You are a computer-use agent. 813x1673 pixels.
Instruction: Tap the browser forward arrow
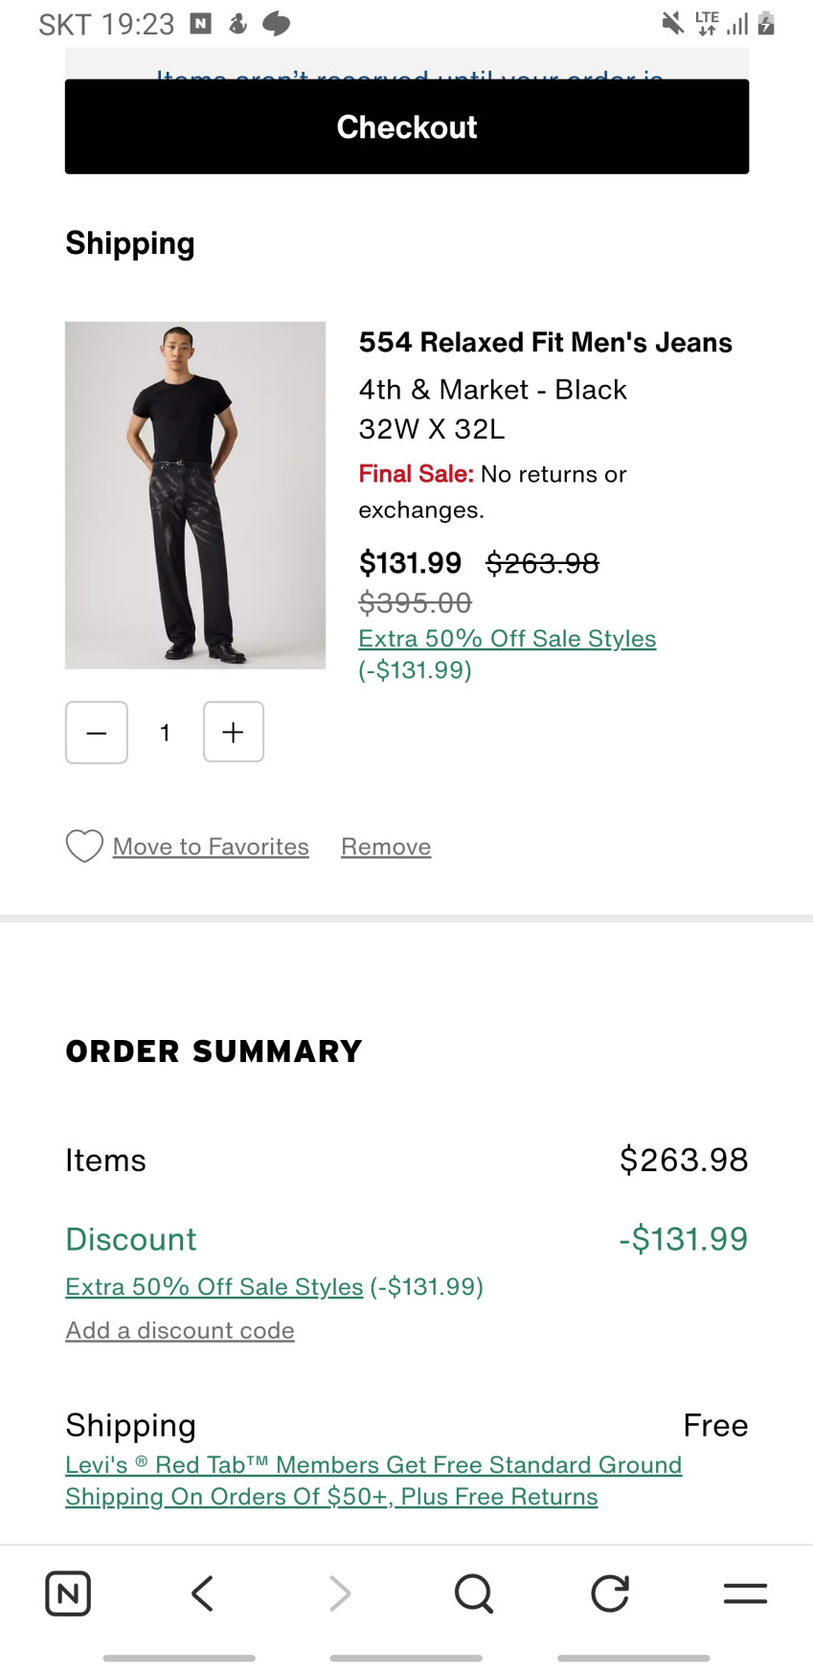tap(339, 1594)
